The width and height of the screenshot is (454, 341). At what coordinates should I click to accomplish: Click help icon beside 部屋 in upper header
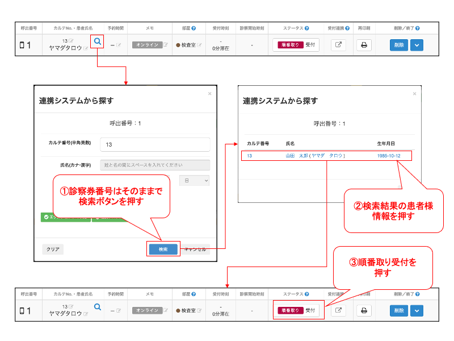click(194, 28)
